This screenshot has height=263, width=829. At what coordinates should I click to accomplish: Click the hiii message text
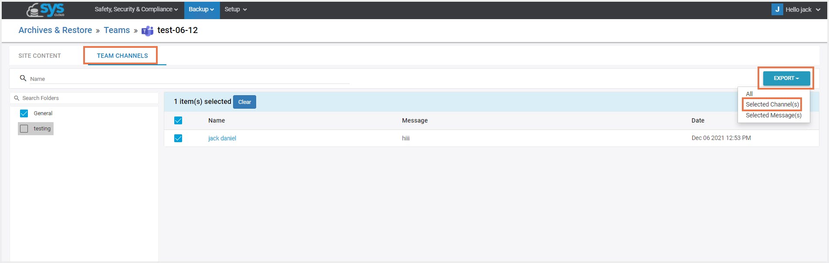click(x=406, y=138)
